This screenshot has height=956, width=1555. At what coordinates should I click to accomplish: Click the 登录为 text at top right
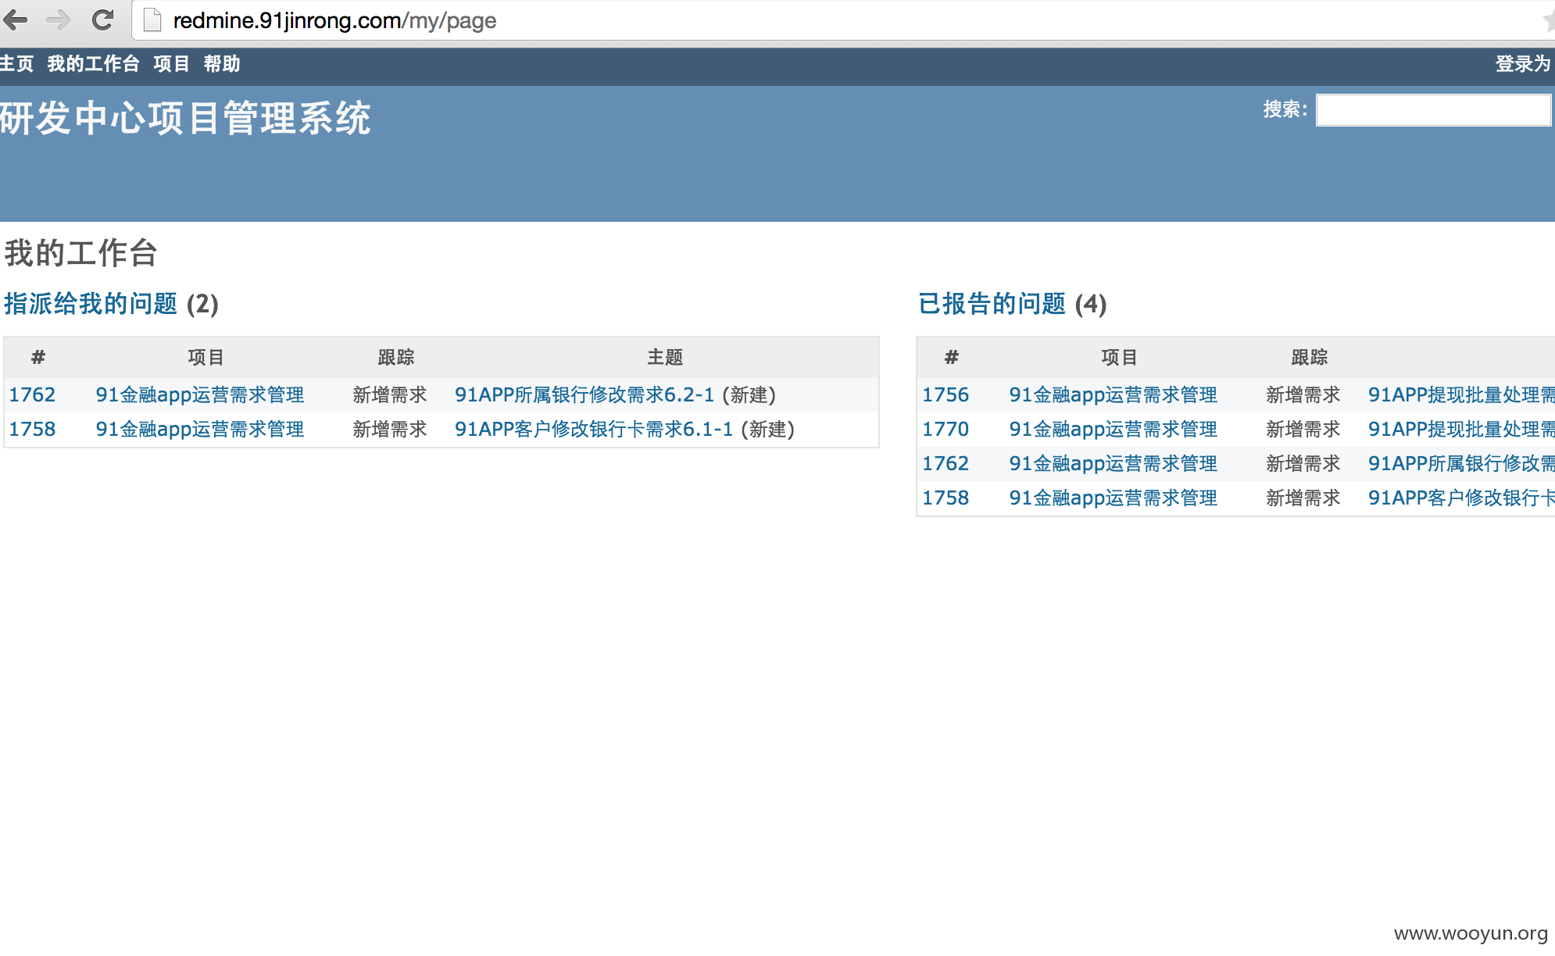1523,64
